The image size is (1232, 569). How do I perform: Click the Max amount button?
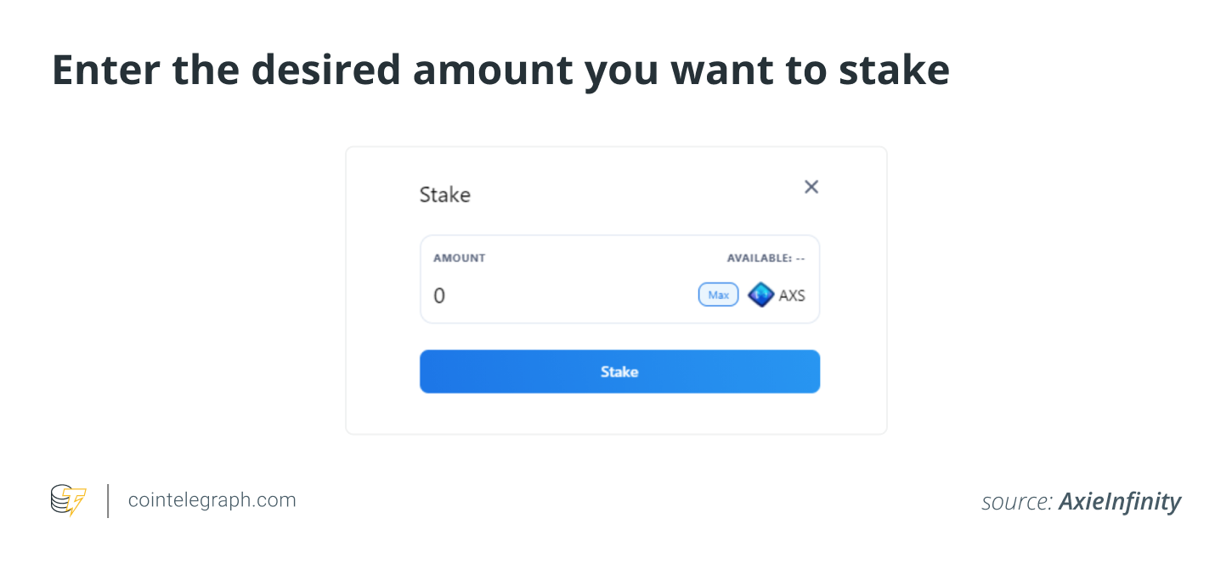coord(719,295)
